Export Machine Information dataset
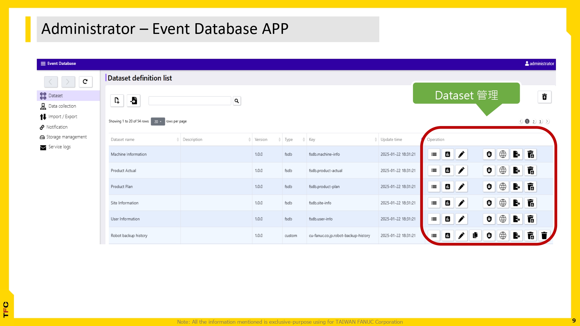Viewport: 580px width, 326px height. (x=516, y=154)
